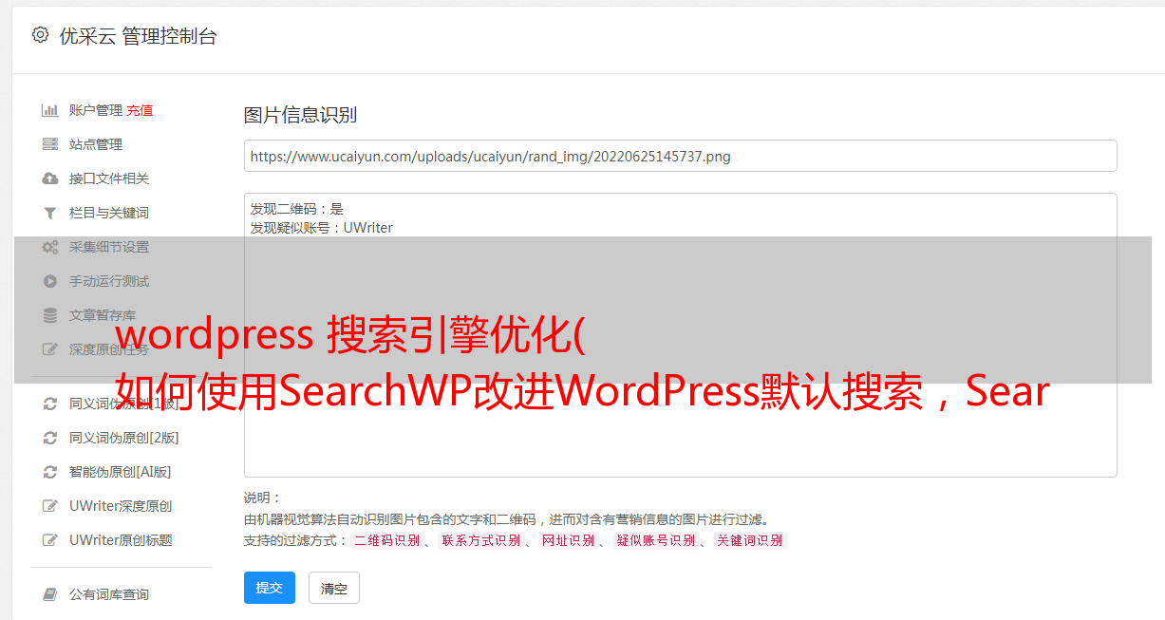Screen dimensions: 1165x620
Task: Click the refresh icon beside 同义词伪原创[2版]
Action: point(50,438)
